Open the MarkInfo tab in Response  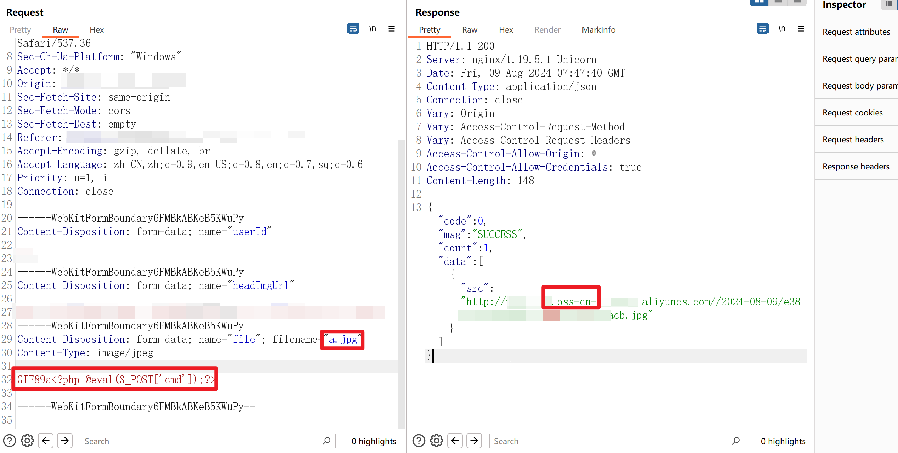coord(599,30)
